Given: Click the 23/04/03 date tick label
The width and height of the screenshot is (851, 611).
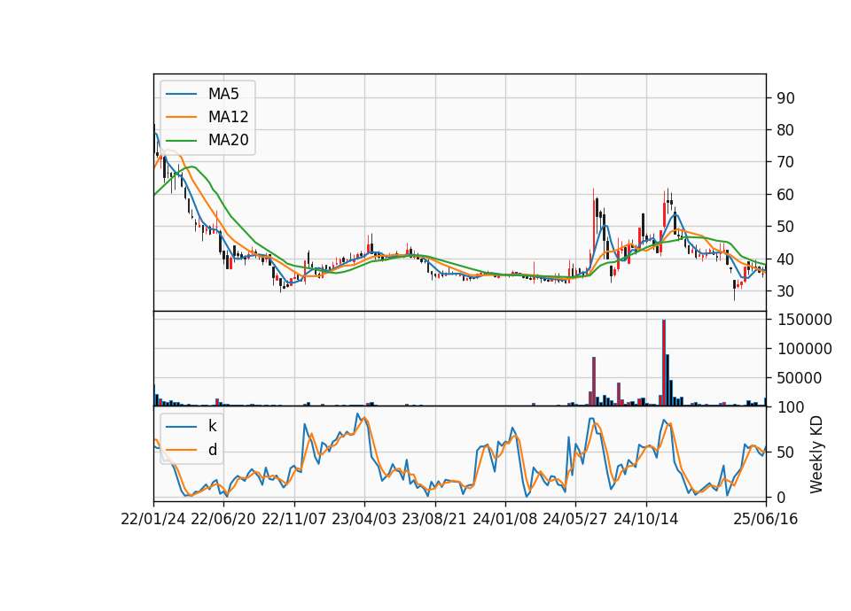Looking at the screenshot, I should coord(364,519).
